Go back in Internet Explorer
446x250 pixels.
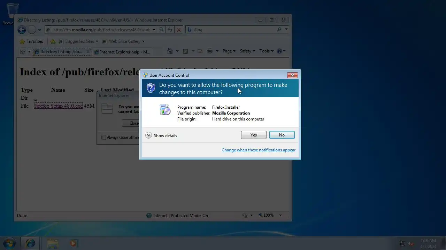(x=22, y=30)
